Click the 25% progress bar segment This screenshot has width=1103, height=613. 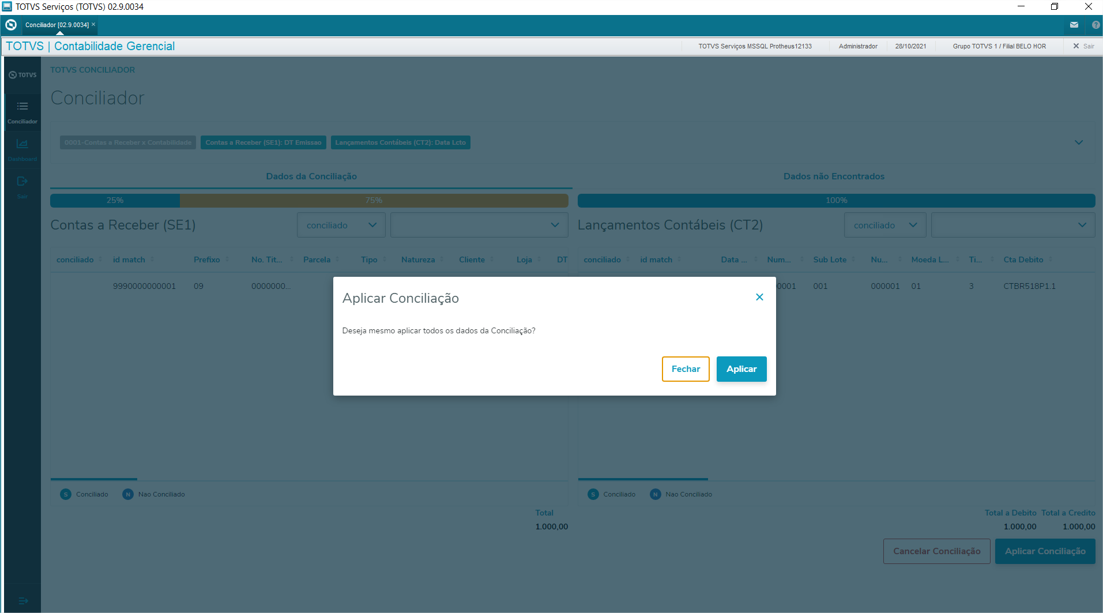pos(115,201)
